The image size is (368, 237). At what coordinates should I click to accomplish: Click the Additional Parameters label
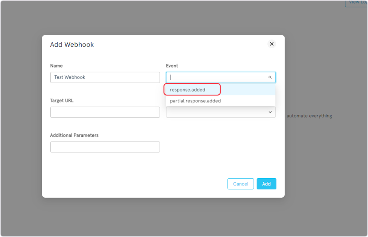pos(74,135)
